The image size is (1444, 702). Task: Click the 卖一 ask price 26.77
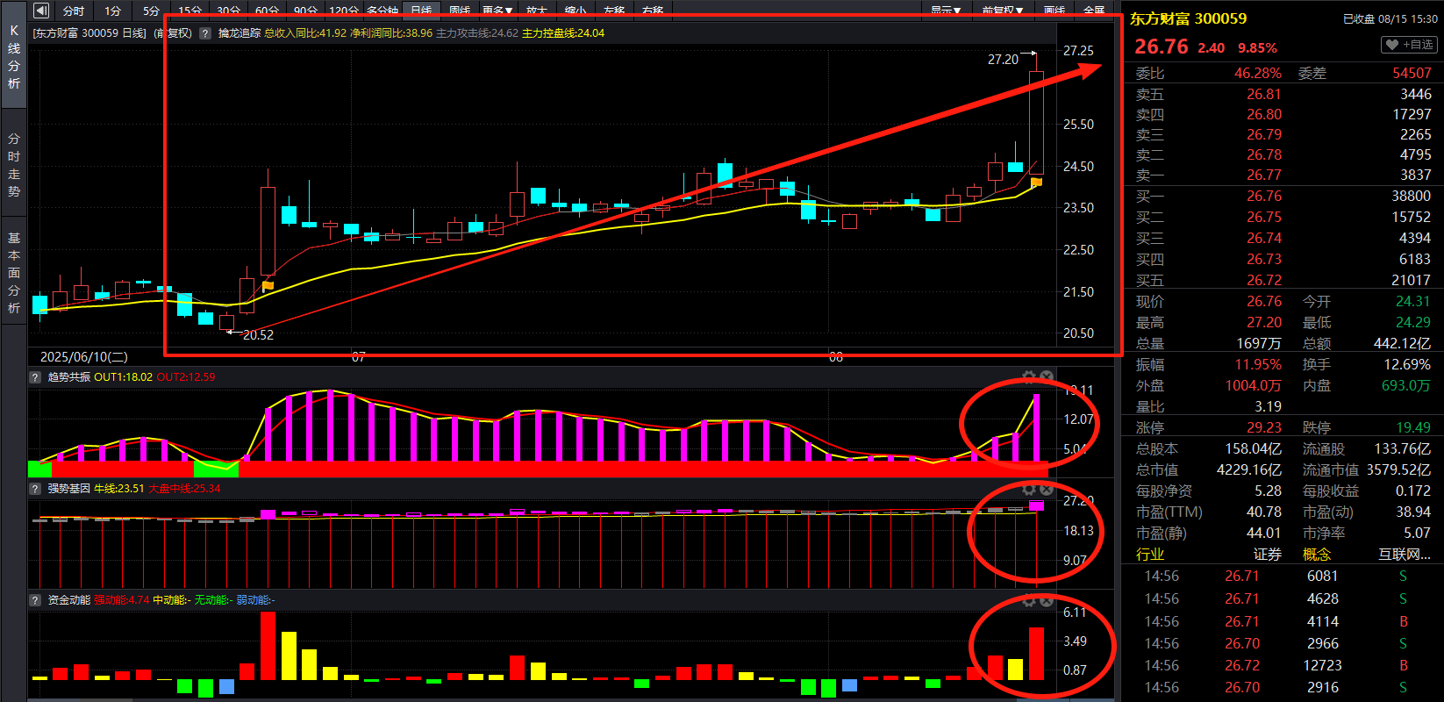click(1264, 175)
